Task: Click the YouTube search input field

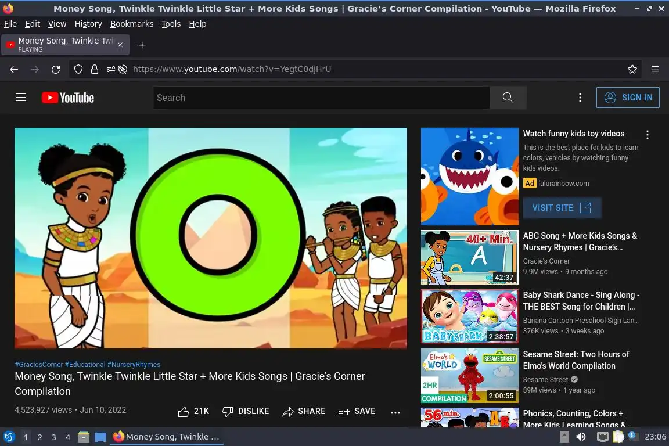Action: pos(321,98)
